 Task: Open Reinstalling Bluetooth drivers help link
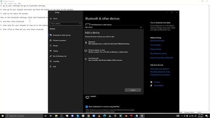point(160,72)
